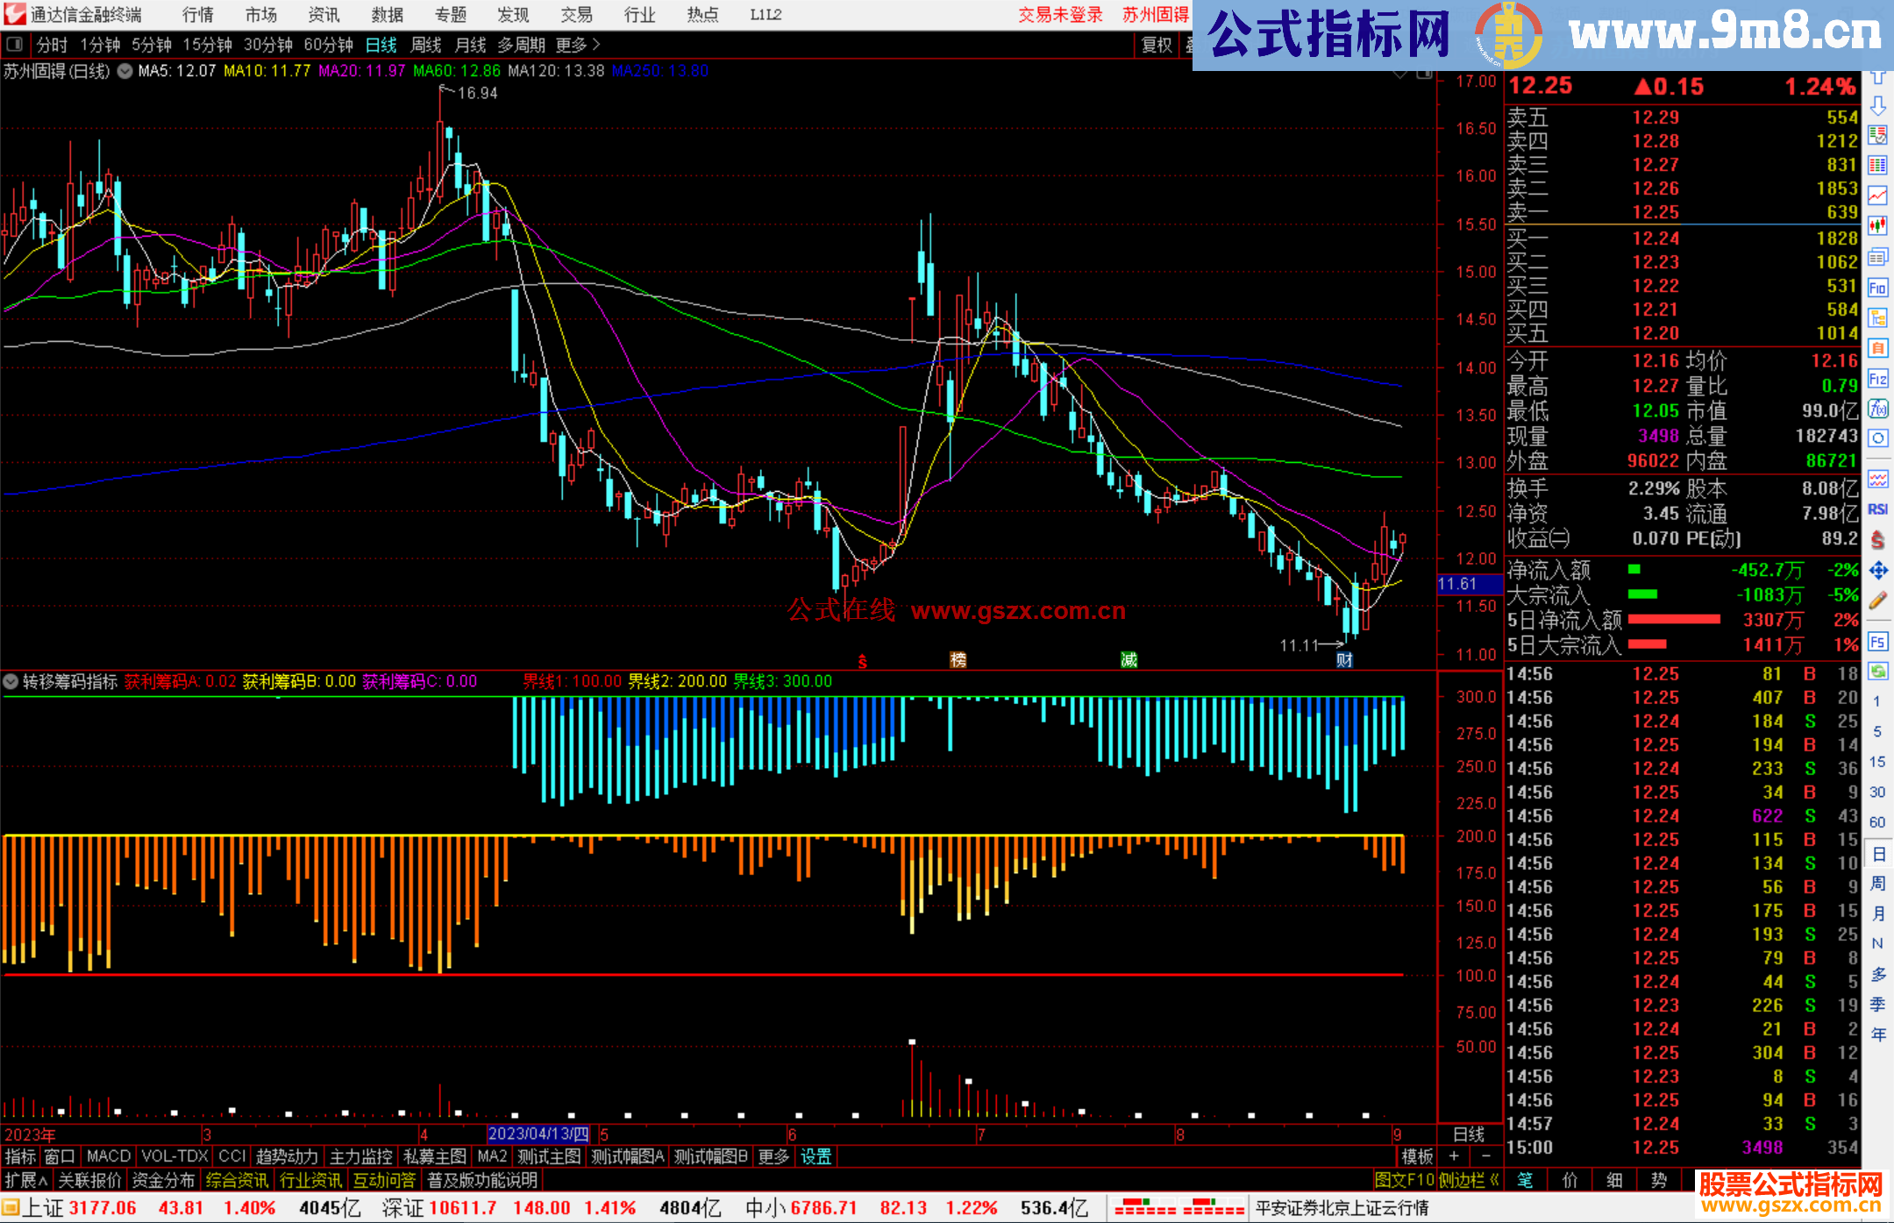
Task: Select the 季 quarterly period in sidebar
Action: pos(1877,1004)
